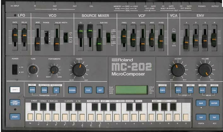Click the VCF RES slider
The height and width of the screenshot is (132, 223).
[x=133, y=40]
